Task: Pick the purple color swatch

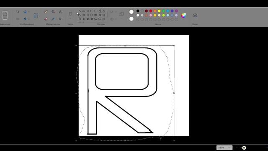Action: point(176,11)
